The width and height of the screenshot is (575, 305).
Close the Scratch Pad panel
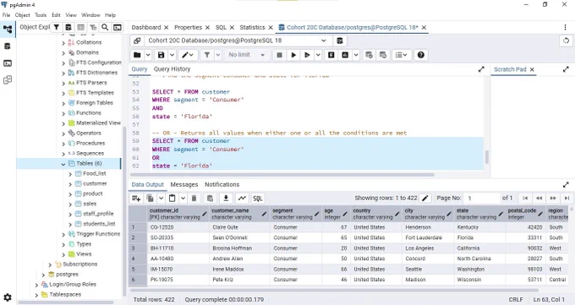click(532, 69)
